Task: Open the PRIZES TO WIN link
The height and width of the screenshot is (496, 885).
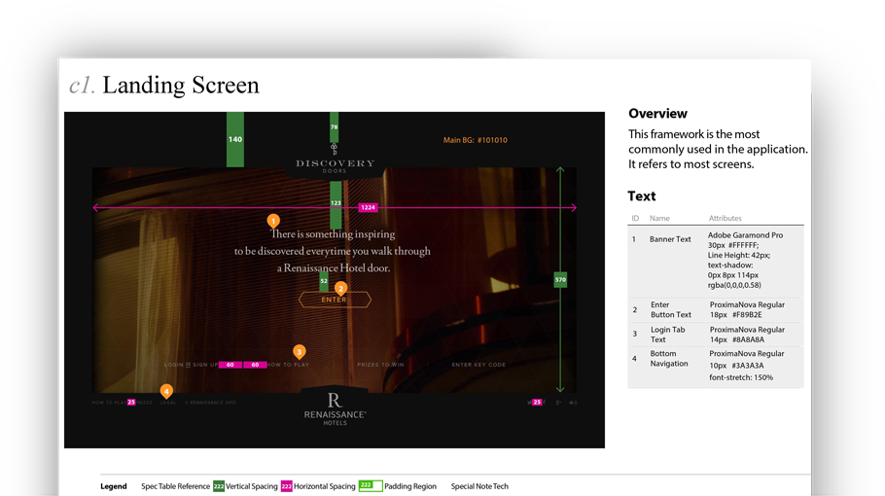Action: point(380,365)
